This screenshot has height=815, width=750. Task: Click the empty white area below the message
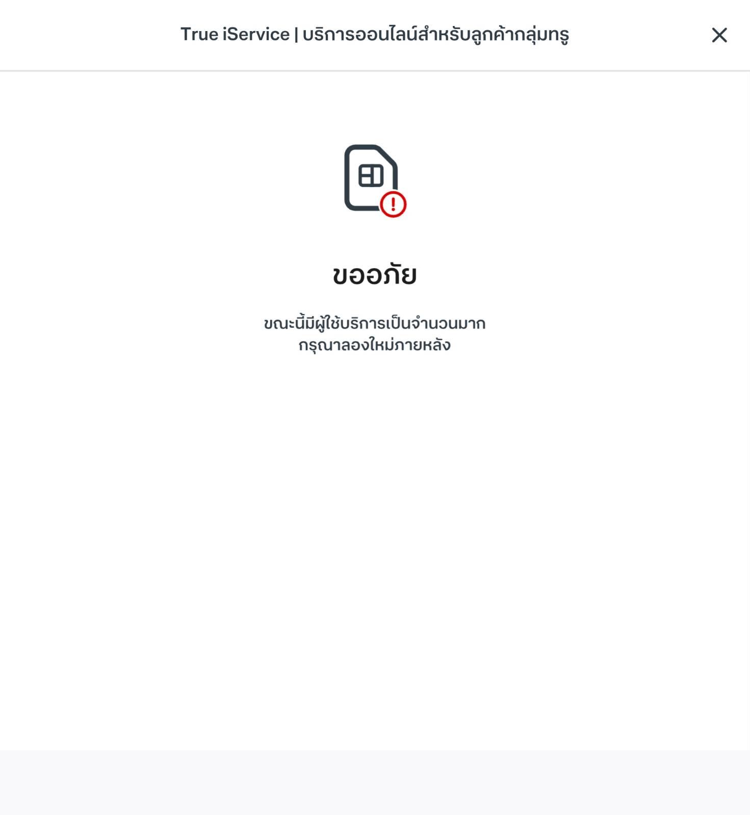[x=375, y=550]
